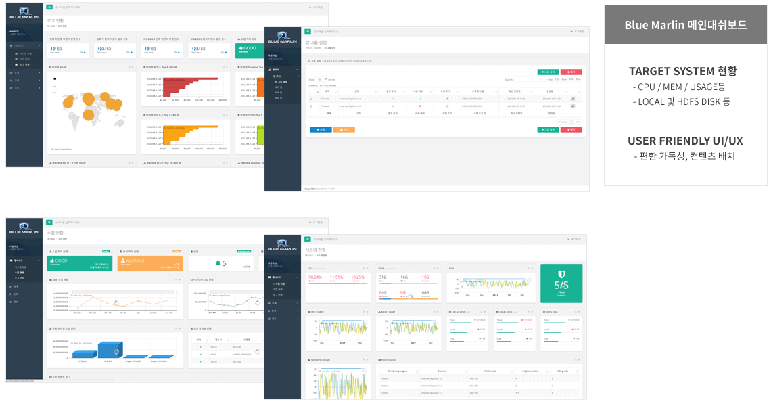Collapse the 관리자 menu in job group sidebar
This screenshot has height=406, width=771.
[x=283, y=70]
